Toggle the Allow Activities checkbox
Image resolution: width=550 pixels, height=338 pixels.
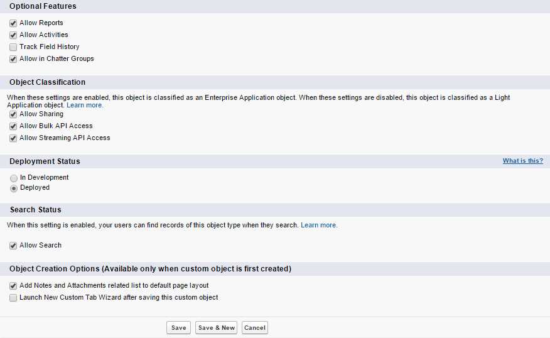tap(13, 35)
